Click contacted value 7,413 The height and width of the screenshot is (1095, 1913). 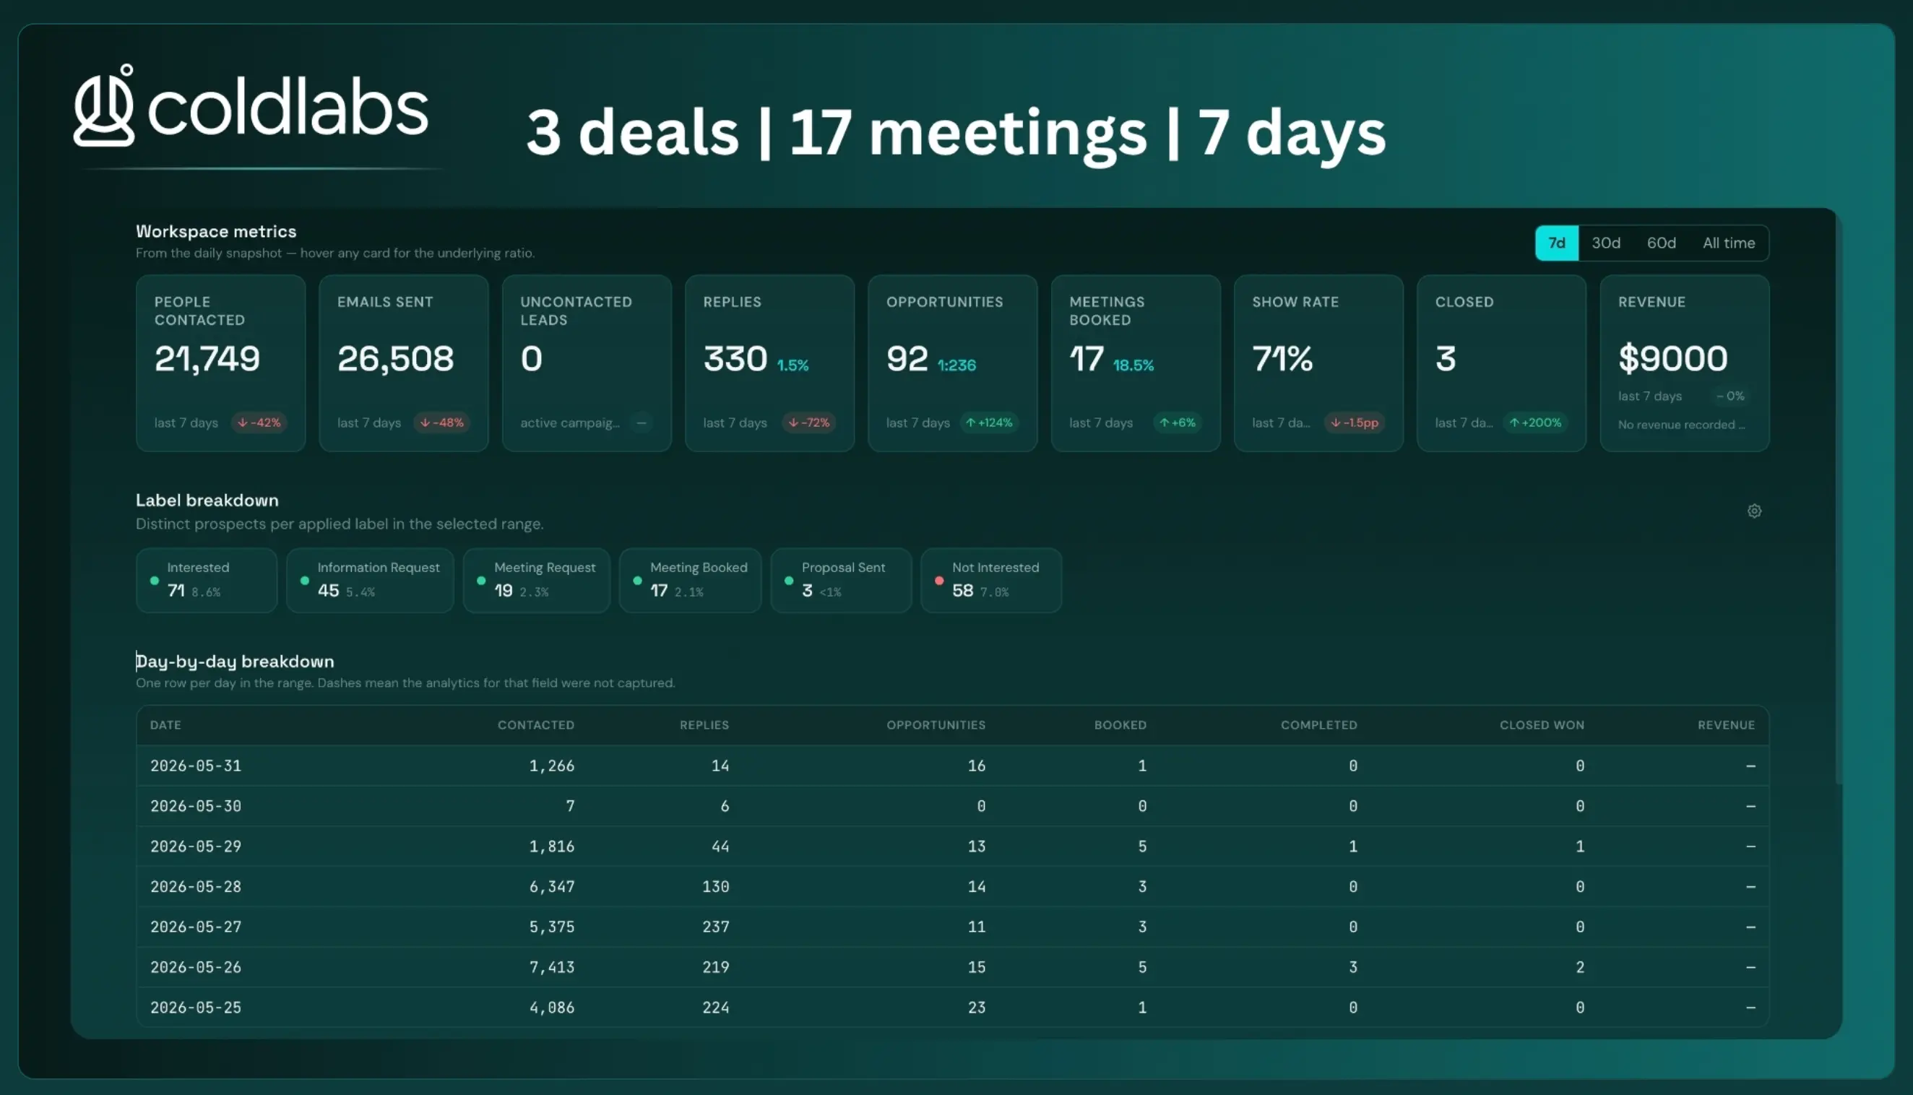pos(551,967)
